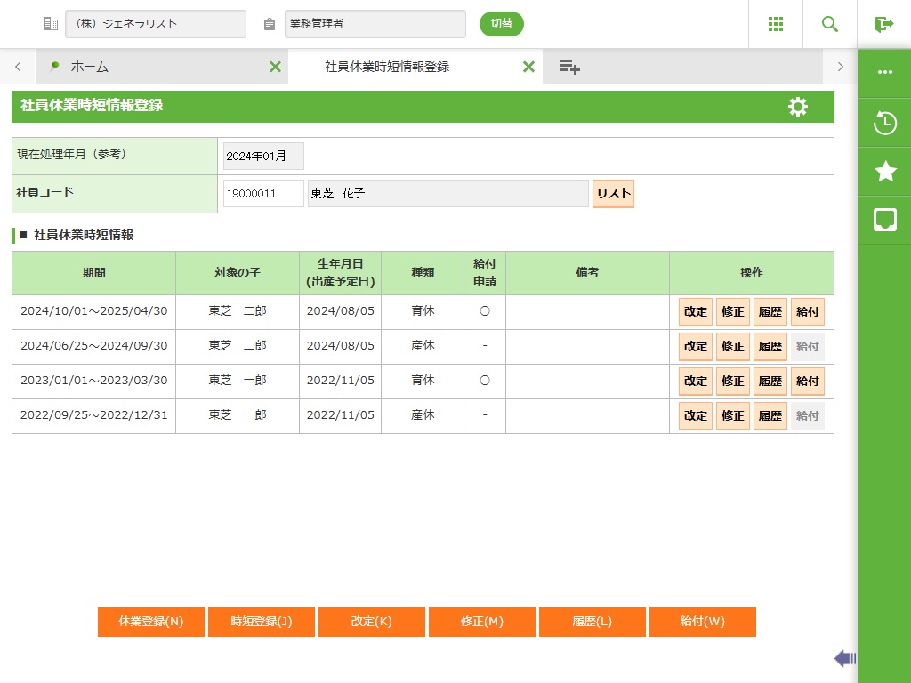Close the ホーム tab
Screen dimensions: 911x683
[275, 67]
